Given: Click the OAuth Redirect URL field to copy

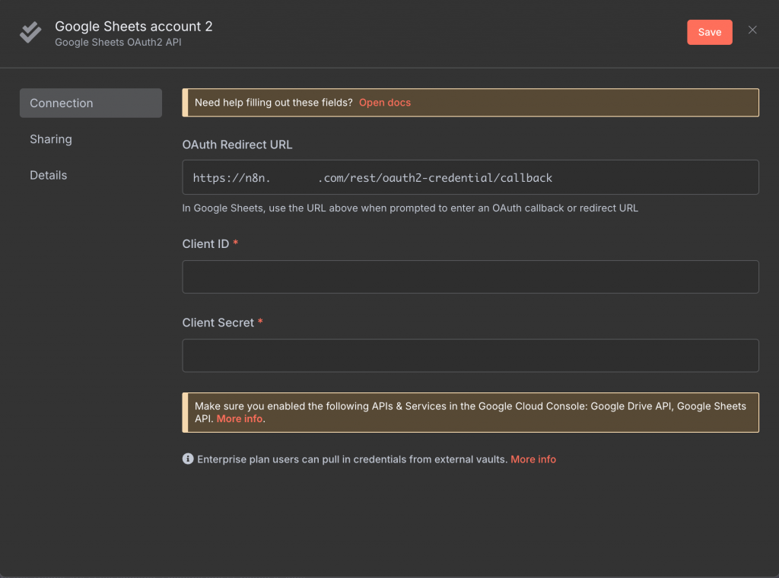Looking at the screenshot, I should tap(470, 177).
